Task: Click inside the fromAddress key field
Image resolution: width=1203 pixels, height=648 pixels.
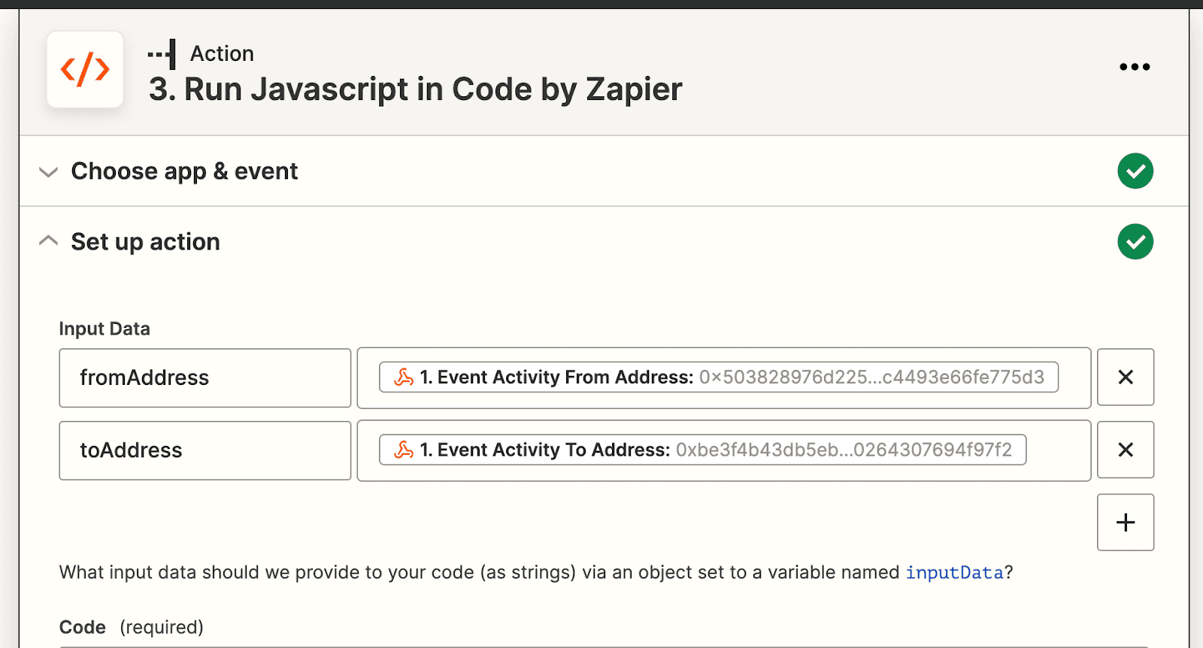Action: click(205, 377)
